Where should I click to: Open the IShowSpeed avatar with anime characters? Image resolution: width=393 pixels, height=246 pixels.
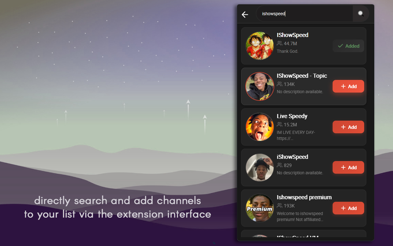[x=260, y=46]
